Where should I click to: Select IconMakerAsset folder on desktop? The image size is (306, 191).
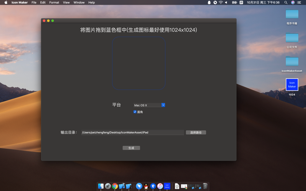(x=292, y=61)
